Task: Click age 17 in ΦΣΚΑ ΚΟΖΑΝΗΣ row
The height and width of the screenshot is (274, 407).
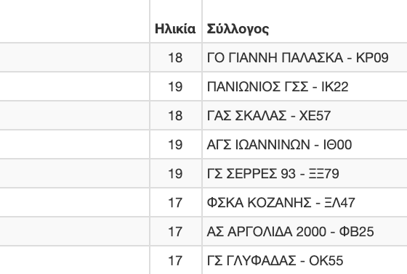Action: 175,202
